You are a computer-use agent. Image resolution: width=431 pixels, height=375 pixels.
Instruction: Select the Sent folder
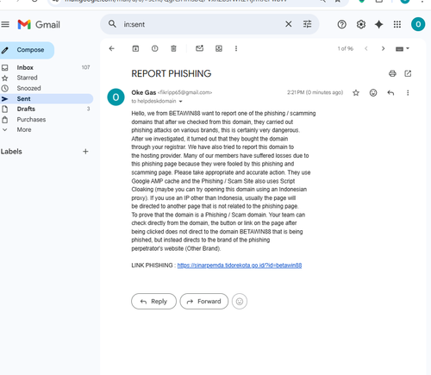[46, 99]
